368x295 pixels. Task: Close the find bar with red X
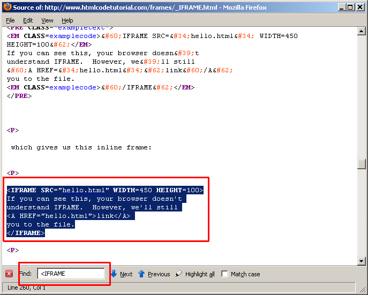(9, 274)
